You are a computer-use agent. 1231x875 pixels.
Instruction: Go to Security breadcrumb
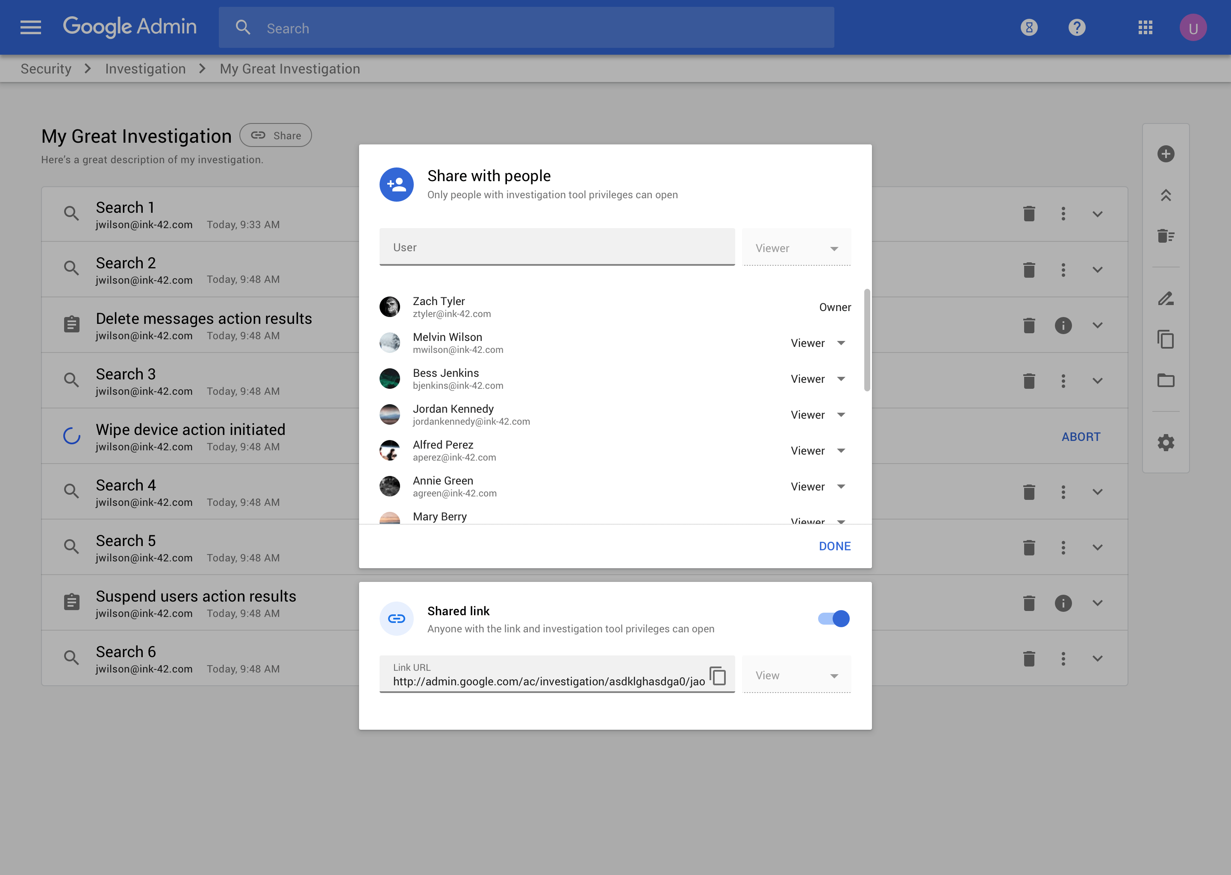click(x=46, y=69)
